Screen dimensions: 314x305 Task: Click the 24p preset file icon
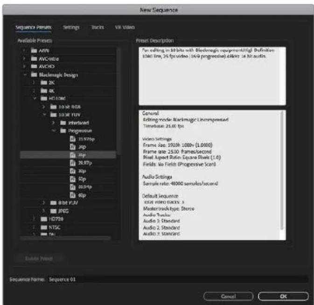tap(72, 147)
